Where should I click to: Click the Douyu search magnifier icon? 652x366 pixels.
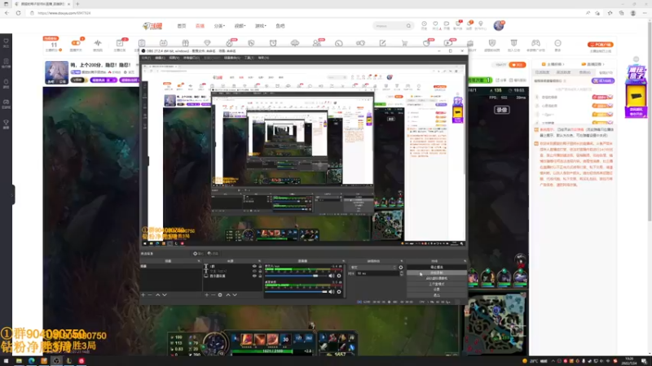tap(409, 26)
